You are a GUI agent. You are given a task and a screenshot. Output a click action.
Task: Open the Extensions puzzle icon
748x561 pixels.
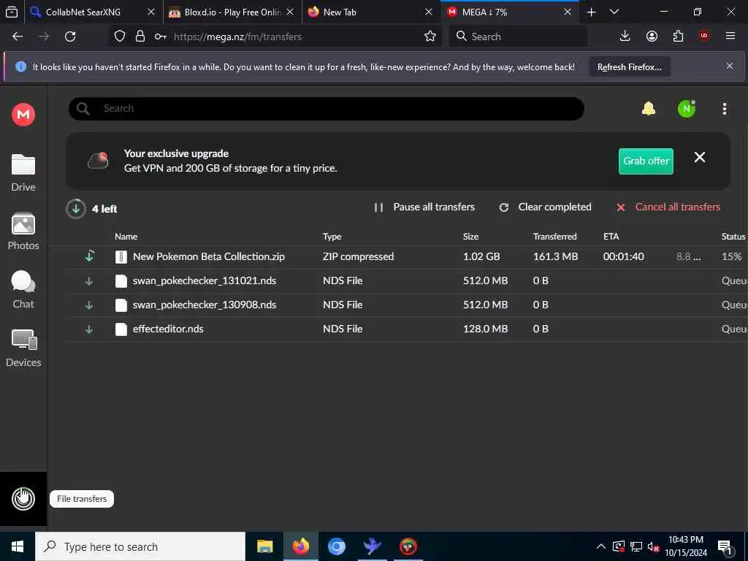pos(678,36)
